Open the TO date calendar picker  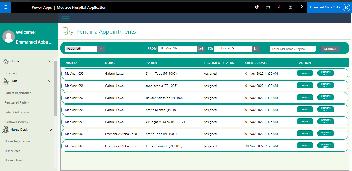256,49
